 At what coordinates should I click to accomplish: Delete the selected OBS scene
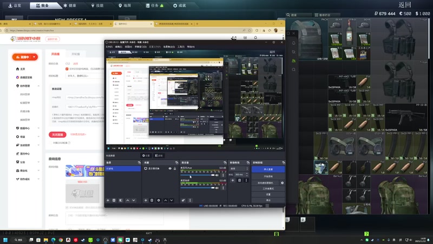point(114,200)
